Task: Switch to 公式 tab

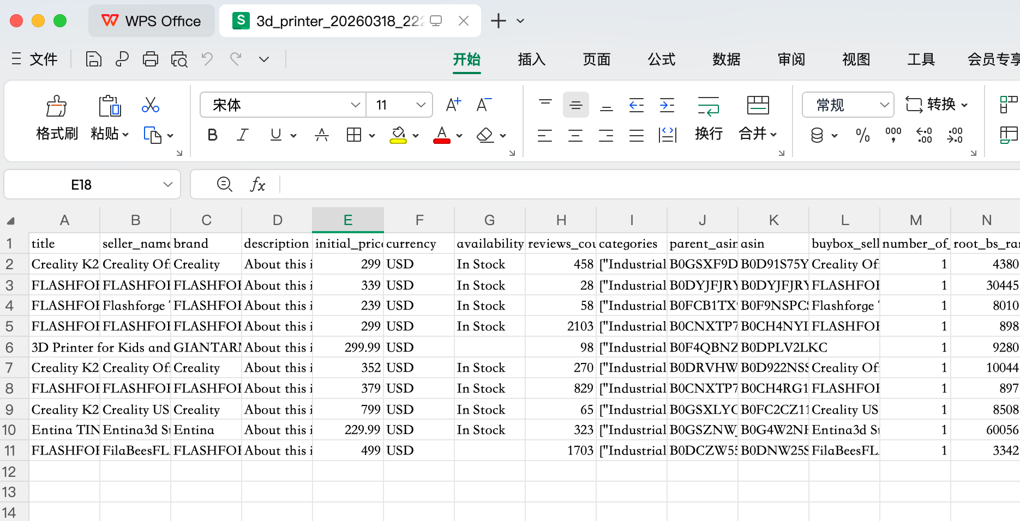Action: tap(662, 59)
